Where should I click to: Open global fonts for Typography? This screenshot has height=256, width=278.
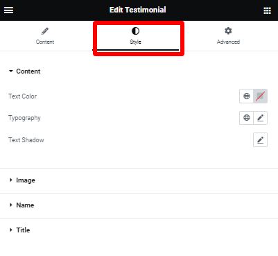[247, 118]
